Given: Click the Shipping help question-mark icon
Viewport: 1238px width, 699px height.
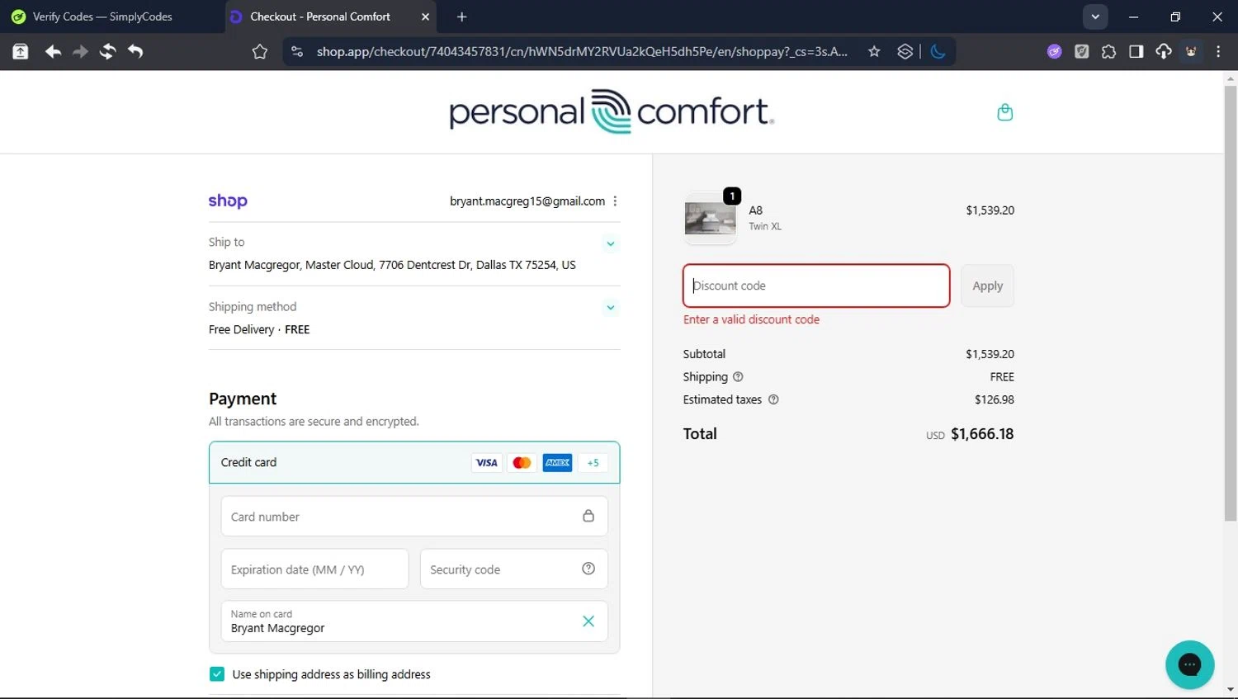Looking at the screenshot, I should pos(738,376).
